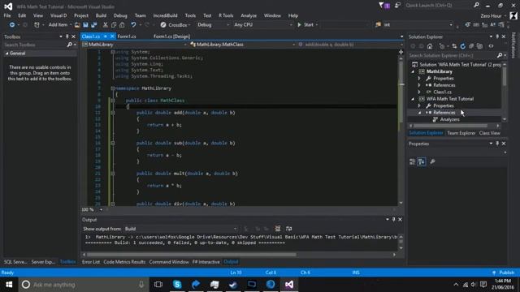Click the Undo arrow icon

pyautogui.click(x=133, y=25)
